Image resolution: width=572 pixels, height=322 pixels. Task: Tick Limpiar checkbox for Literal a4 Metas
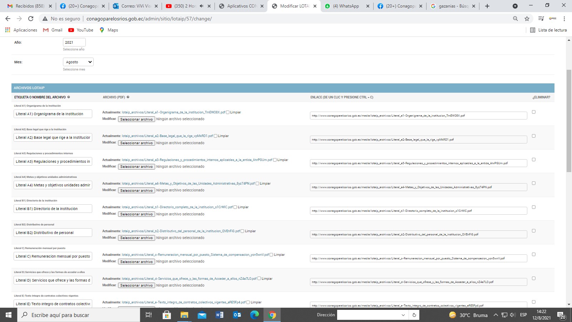tap(257, 184)
